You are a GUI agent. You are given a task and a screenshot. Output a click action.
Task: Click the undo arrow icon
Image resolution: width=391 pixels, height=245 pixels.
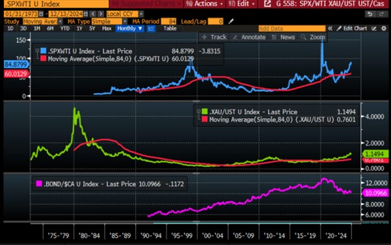pos(370,14)
